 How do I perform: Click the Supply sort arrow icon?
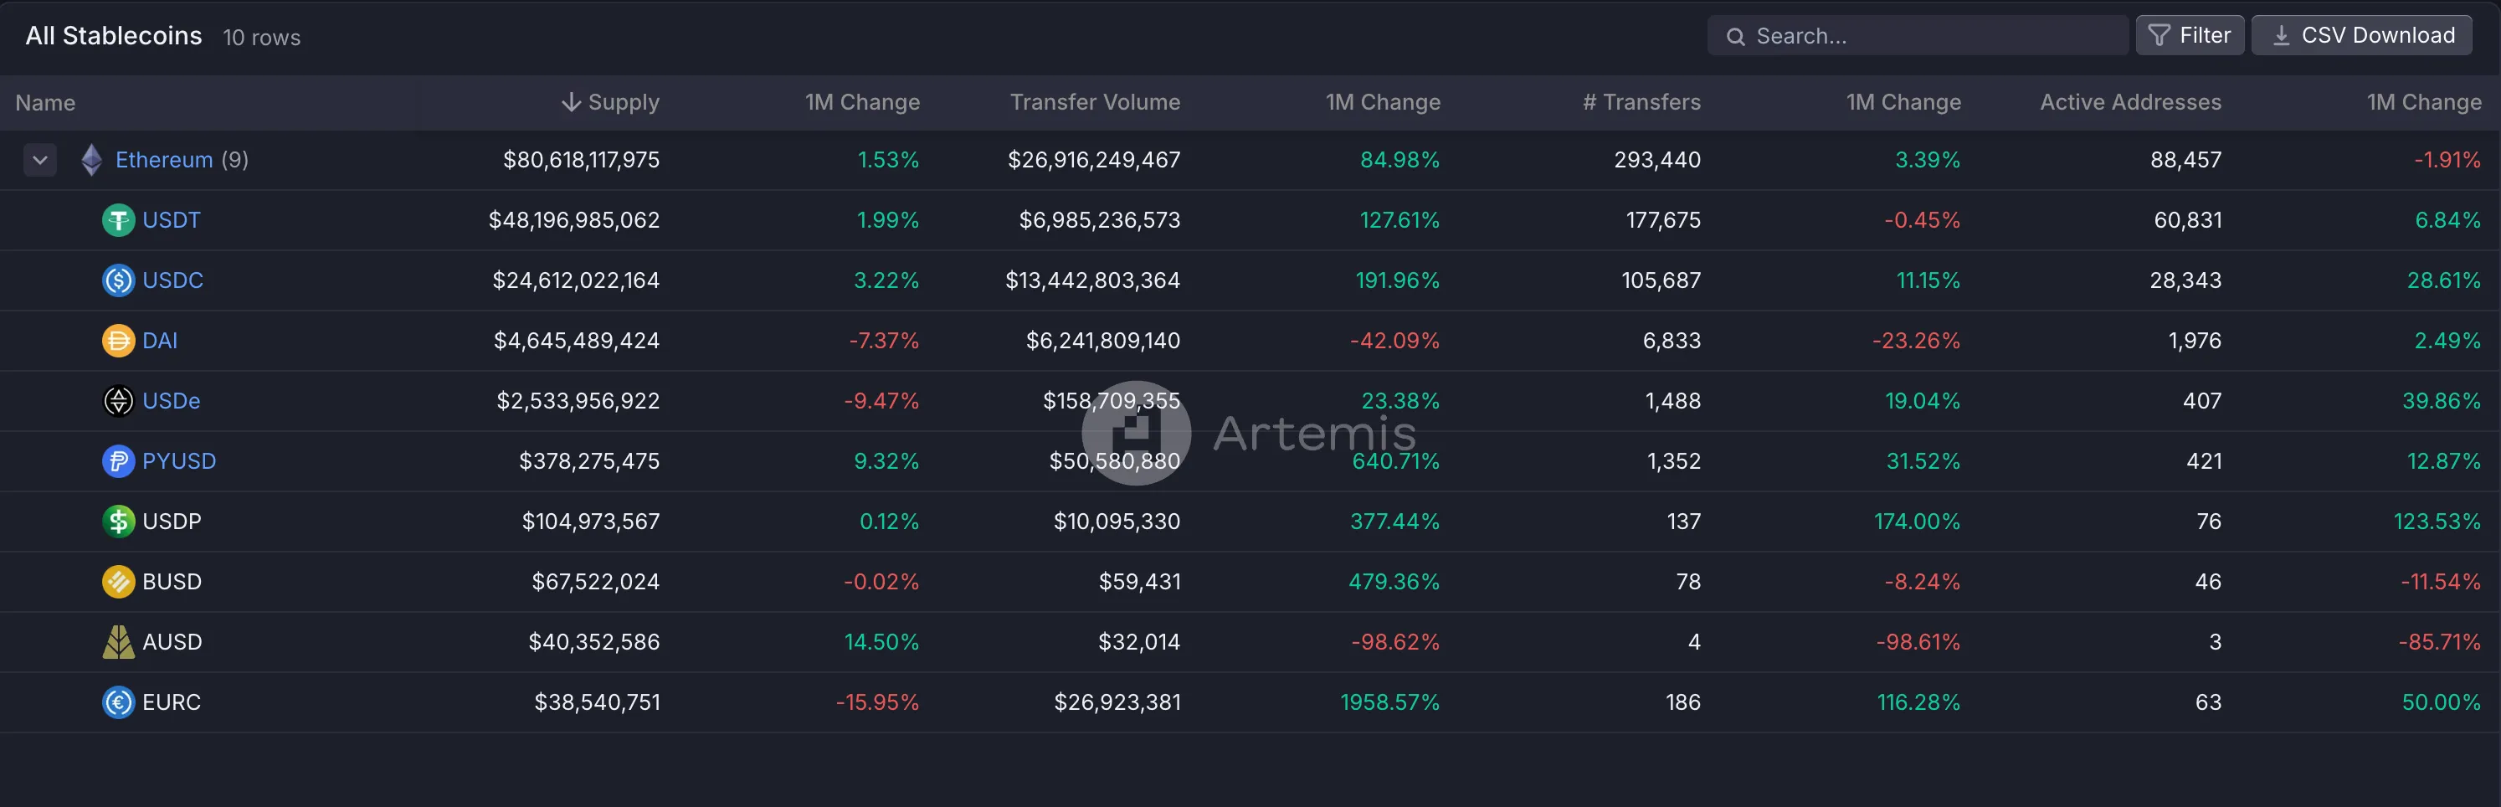tap(571, 102)
